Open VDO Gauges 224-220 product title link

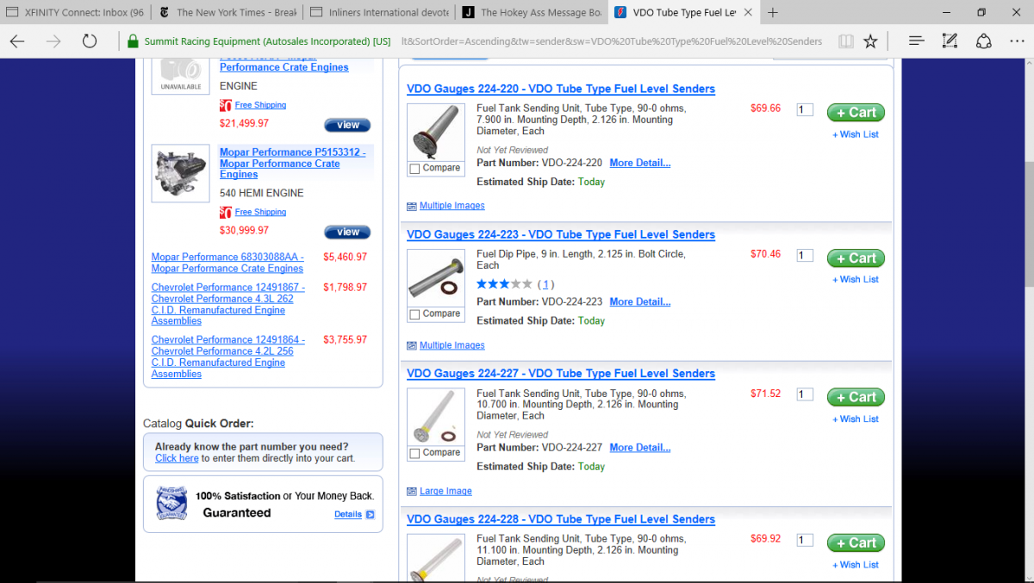561,89
